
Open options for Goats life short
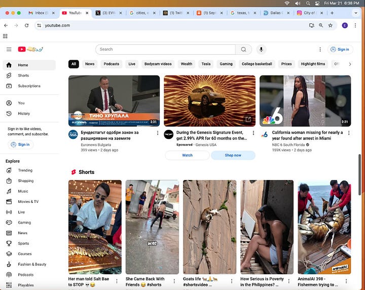[232, 281]
